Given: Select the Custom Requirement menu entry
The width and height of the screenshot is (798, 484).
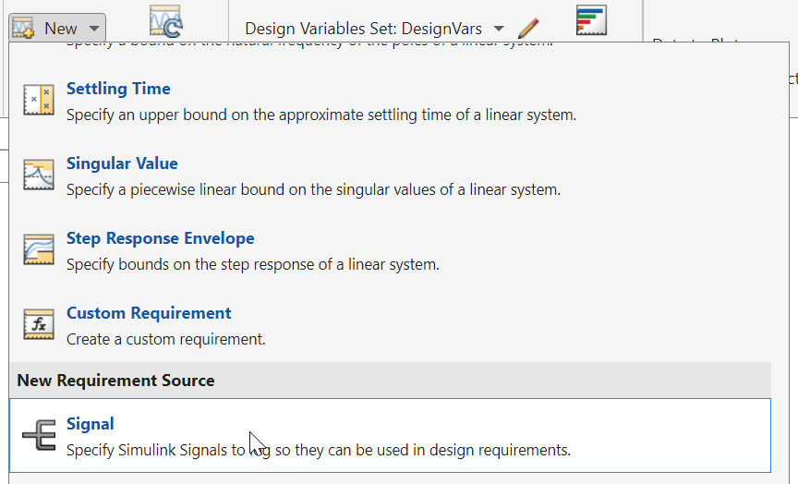Looking at the screenshot, I should pos(149,313).
